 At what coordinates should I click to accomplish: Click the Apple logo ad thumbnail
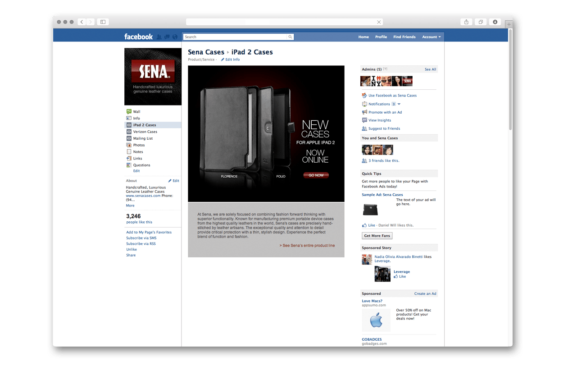tap(376, 320)
